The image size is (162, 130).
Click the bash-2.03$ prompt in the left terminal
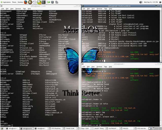(x=6, y=125)
